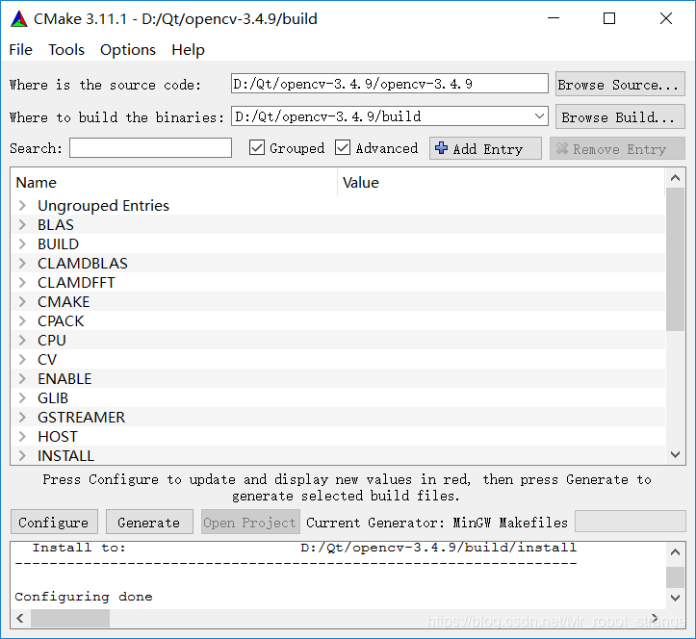Click the CMake logo icon in title bar
Image resolution: width=696 pixels, height=639 pixels.
[19, 18]
